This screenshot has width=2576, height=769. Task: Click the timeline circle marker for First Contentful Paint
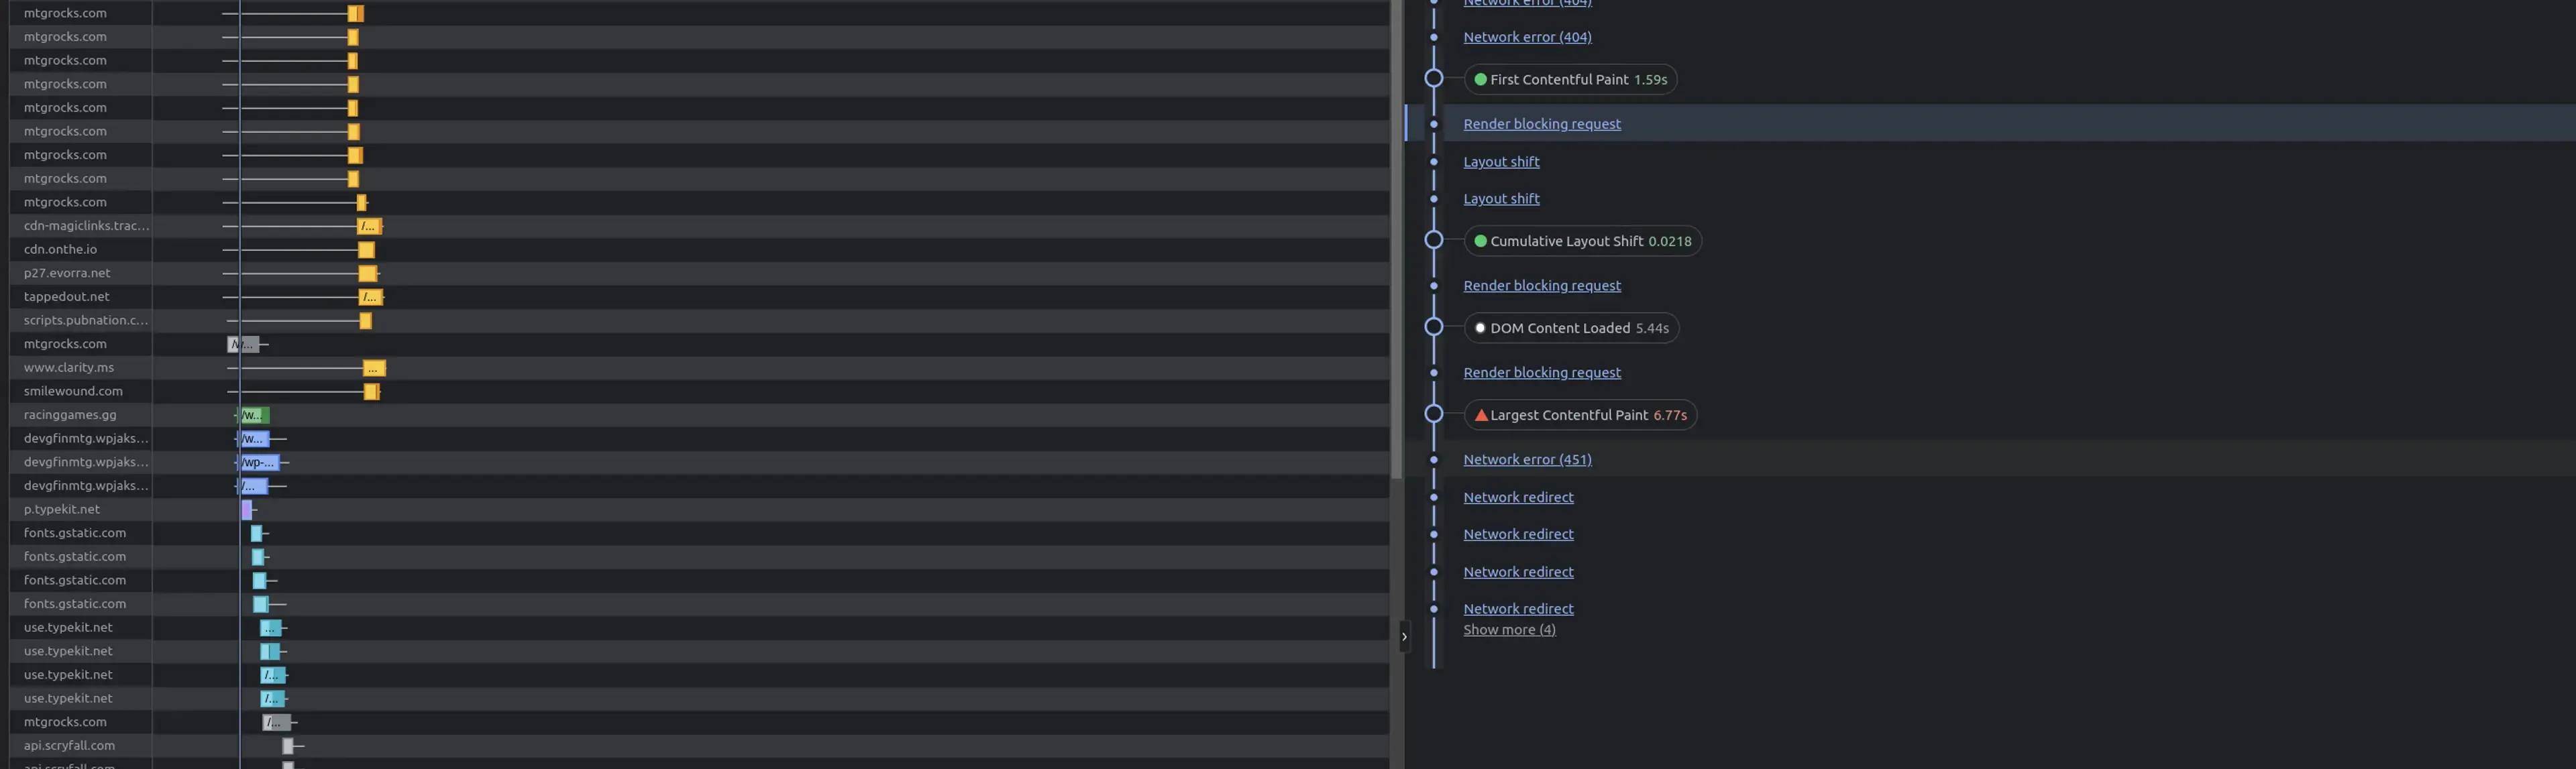pos(1433,78)
